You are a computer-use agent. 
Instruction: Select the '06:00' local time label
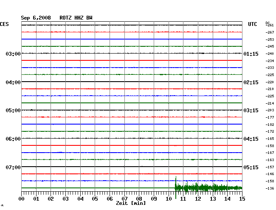tap(13, 139)
